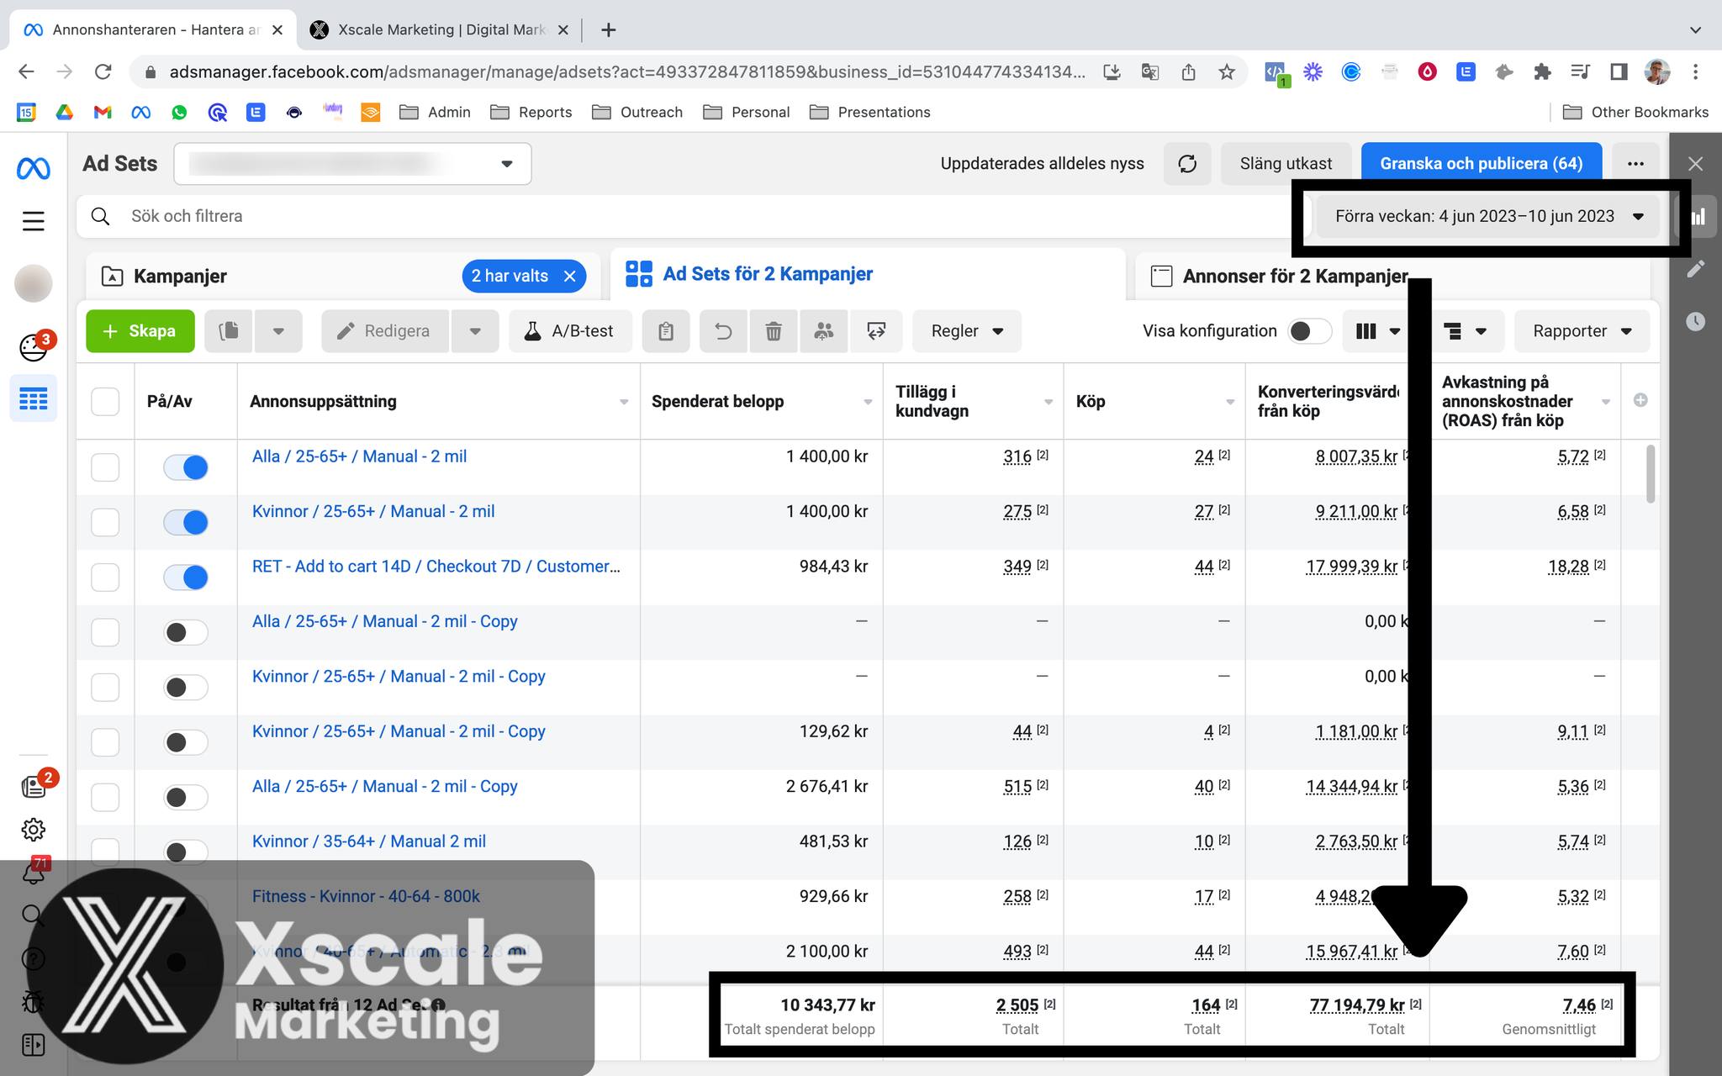Open the settings gear in sidebar
Viewport: 1722px width, 1076px height.
[34, 830]
